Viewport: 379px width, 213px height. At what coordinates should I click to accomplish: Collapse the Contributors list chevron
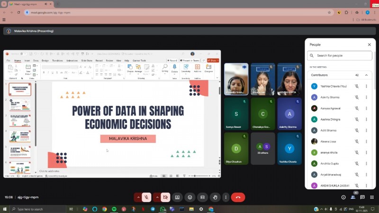tap(366, 75)
